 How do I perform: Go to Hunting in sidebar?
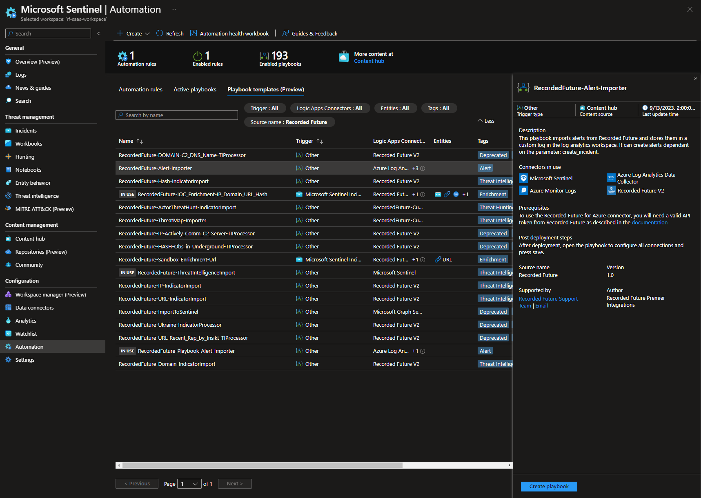(24, 157)
